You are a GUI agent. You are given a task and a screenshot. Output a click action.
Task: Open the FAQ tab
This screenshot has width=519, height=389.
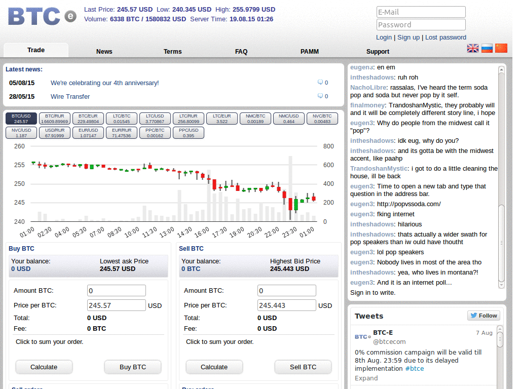coord(241,51)
